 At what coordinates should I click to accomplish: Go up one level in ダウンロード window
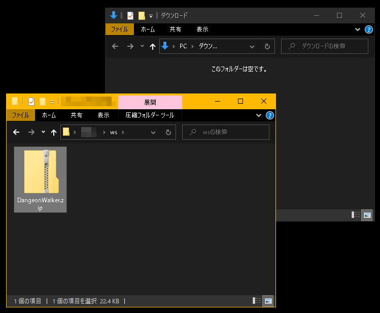point(152,46)
